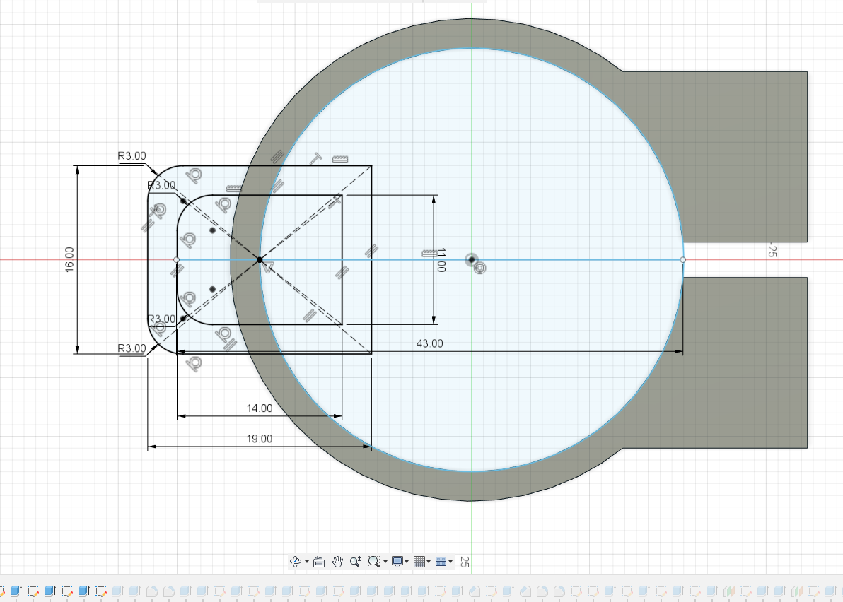Select the Zoom magnifier with plus-minus
The width and height of the screenshot is (843, 602).
[x=355, y=562]
